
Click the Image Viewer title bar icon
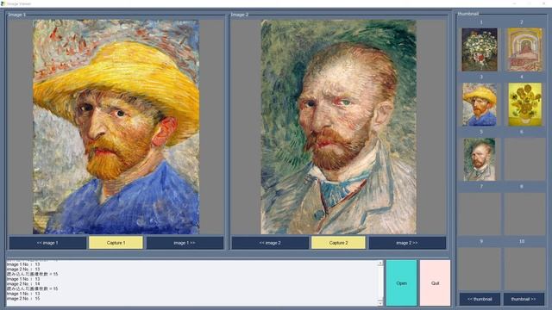(x=3, y=3)
